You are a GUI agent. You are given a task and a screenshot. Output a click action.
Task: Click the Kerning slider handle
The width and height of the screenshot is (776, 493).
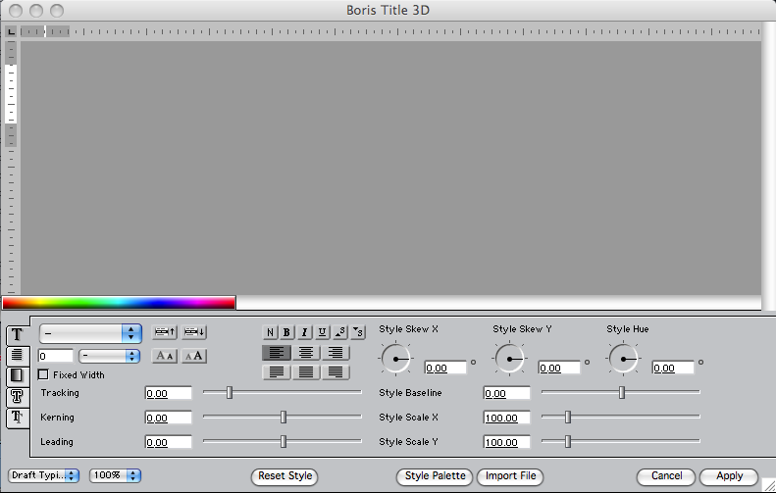(284, 417)
